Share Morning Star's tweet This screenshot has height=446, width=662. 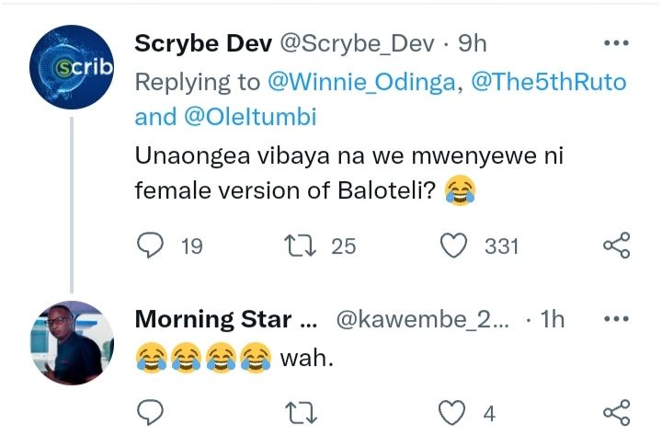coord(615,414)
